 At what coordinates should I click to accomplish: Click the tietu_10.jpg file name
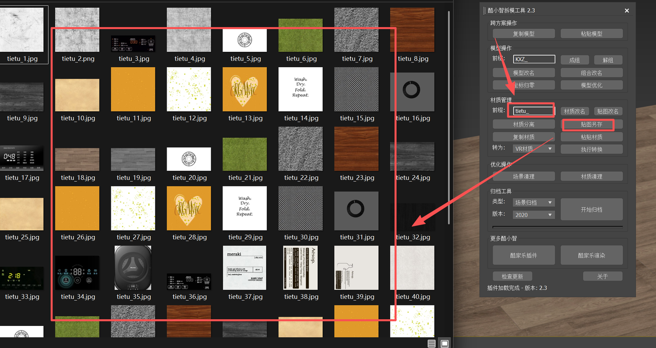pyautogui.click(x=78, y=118)
